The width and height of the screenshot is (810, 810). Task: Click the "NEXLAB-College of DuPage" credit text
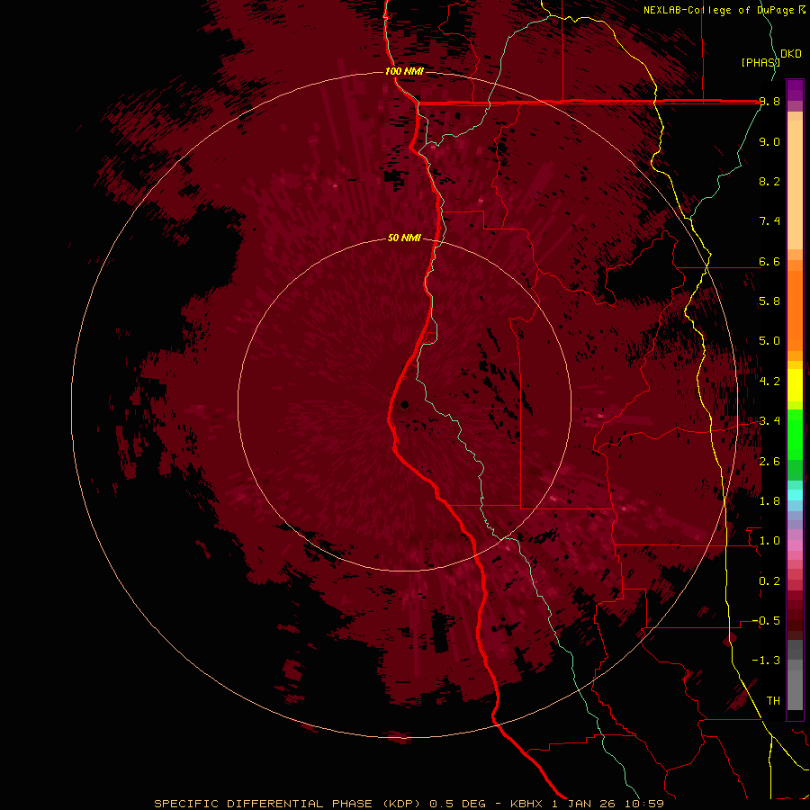click(x=718, y=10)
